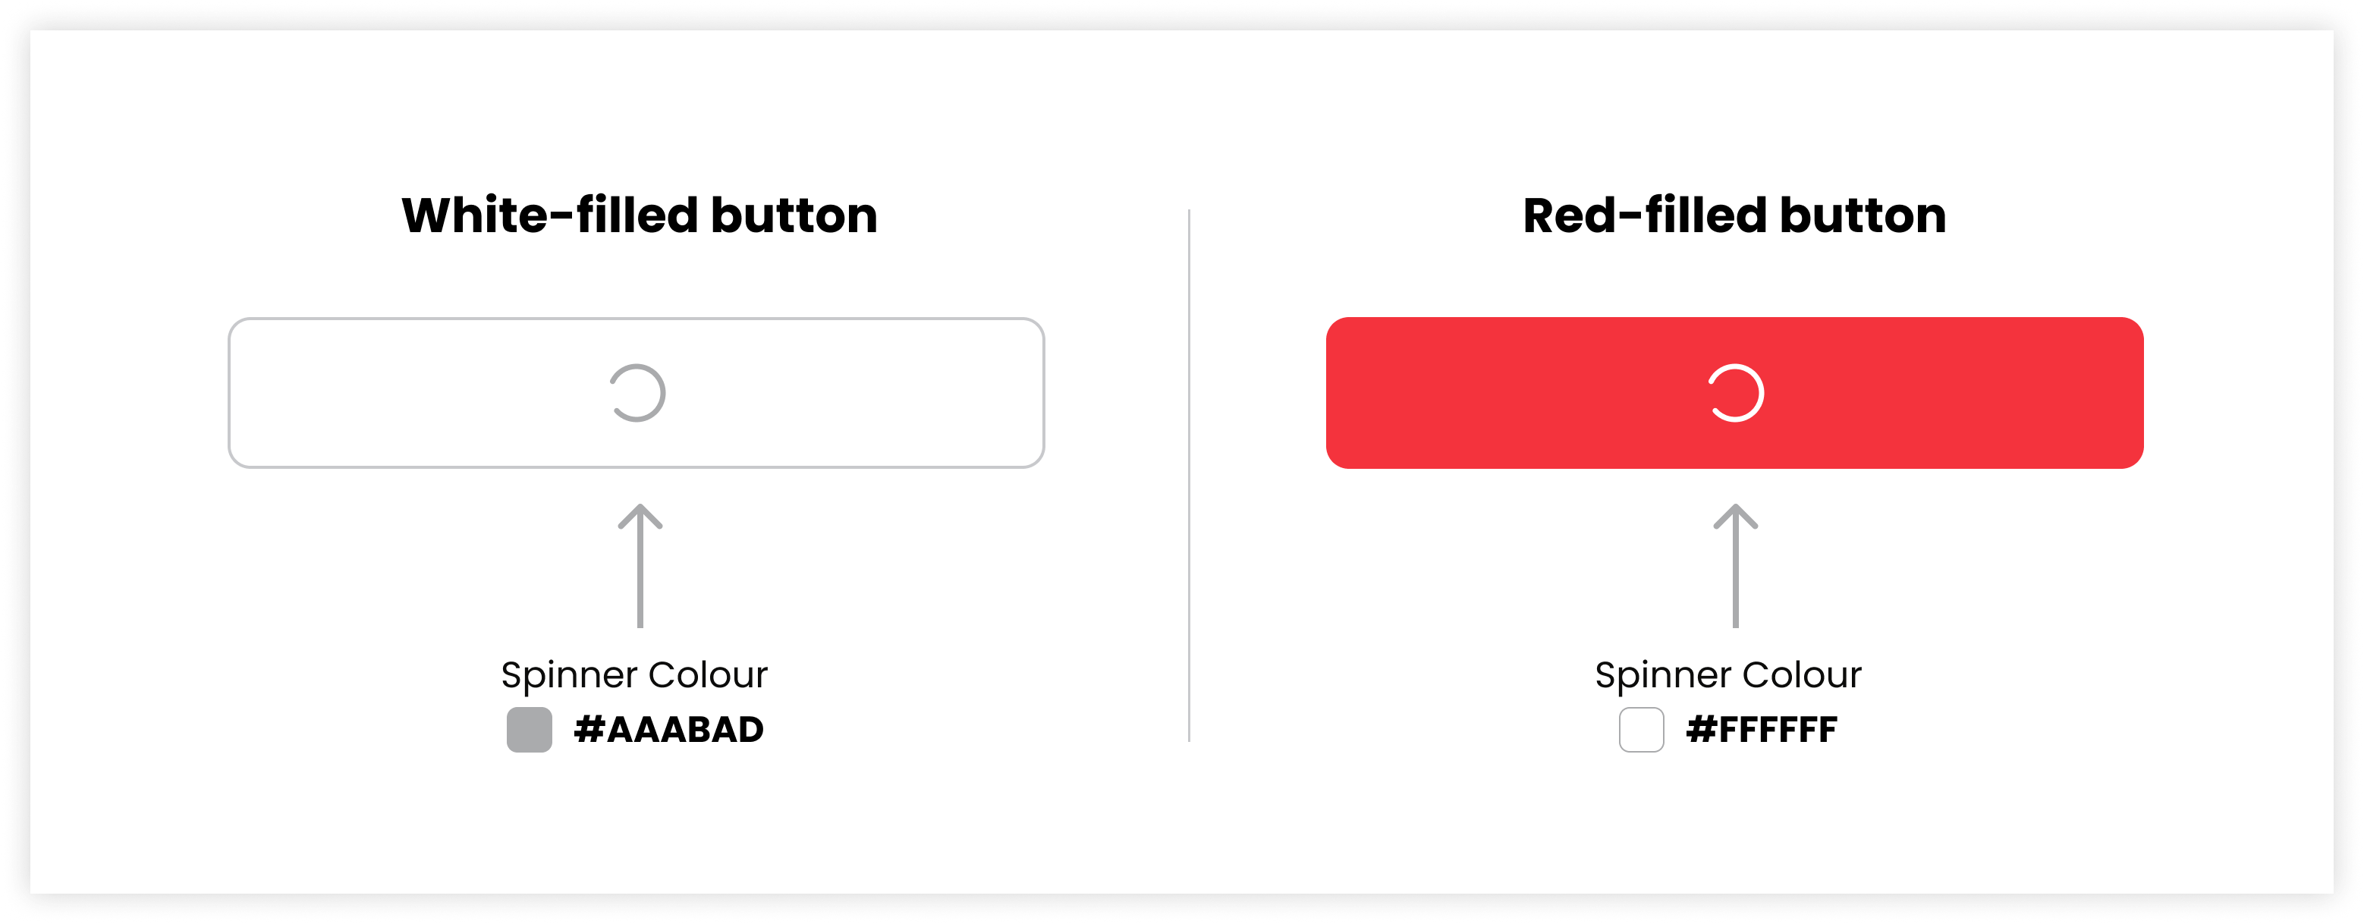2364x924 pixels.
Task: Click the white loading spinner icon
Action: (1735, 393)
